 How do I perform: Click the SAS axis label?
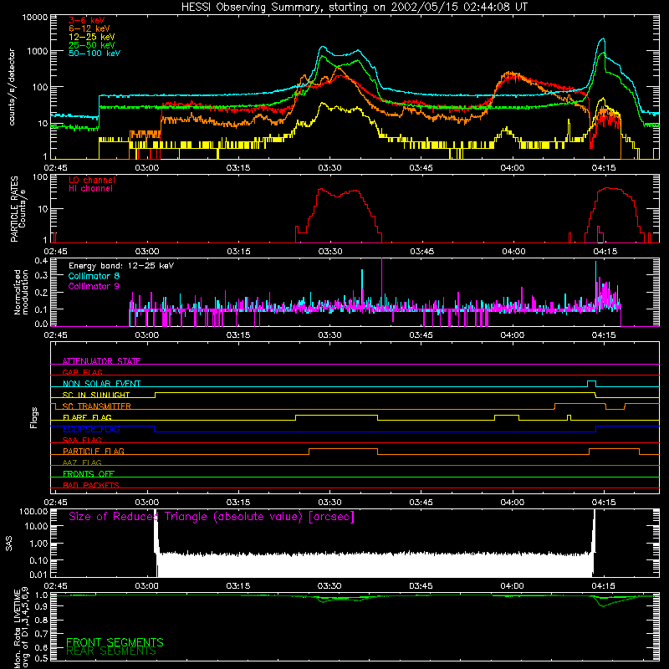pyautogui.click(x=8, y=543)
